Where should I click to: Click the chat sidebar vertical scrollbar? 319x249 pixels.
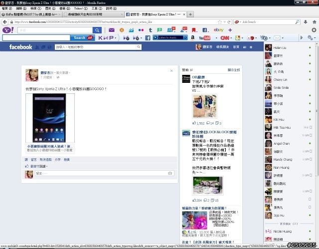[317, 111]
